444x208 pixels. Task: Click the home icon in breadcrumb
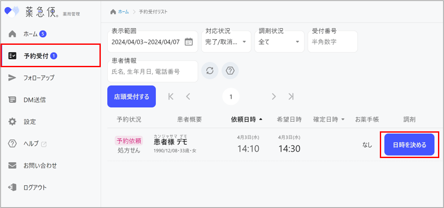point(113,12)
